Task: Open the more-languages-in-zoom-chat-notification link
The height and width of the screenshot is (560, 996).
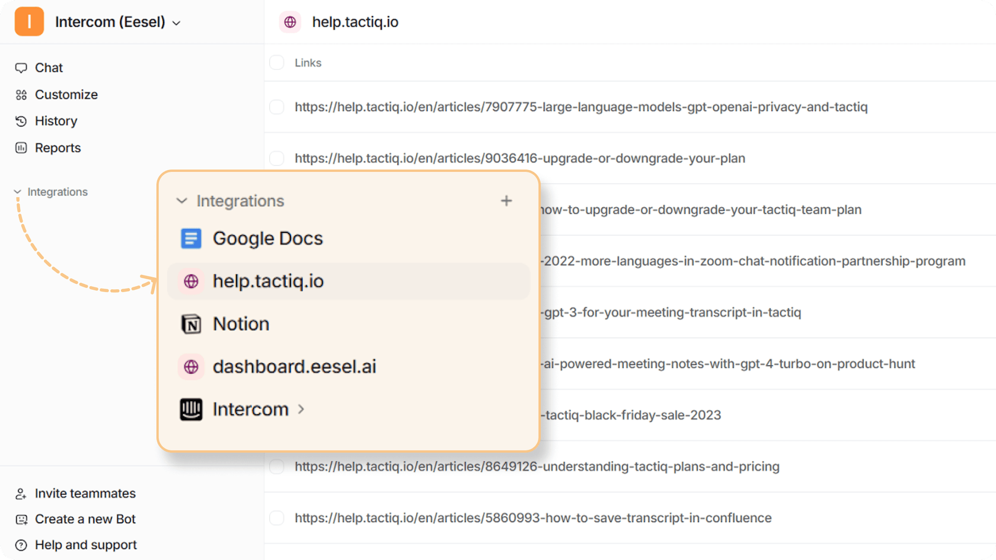Action: tap(753, 261)
